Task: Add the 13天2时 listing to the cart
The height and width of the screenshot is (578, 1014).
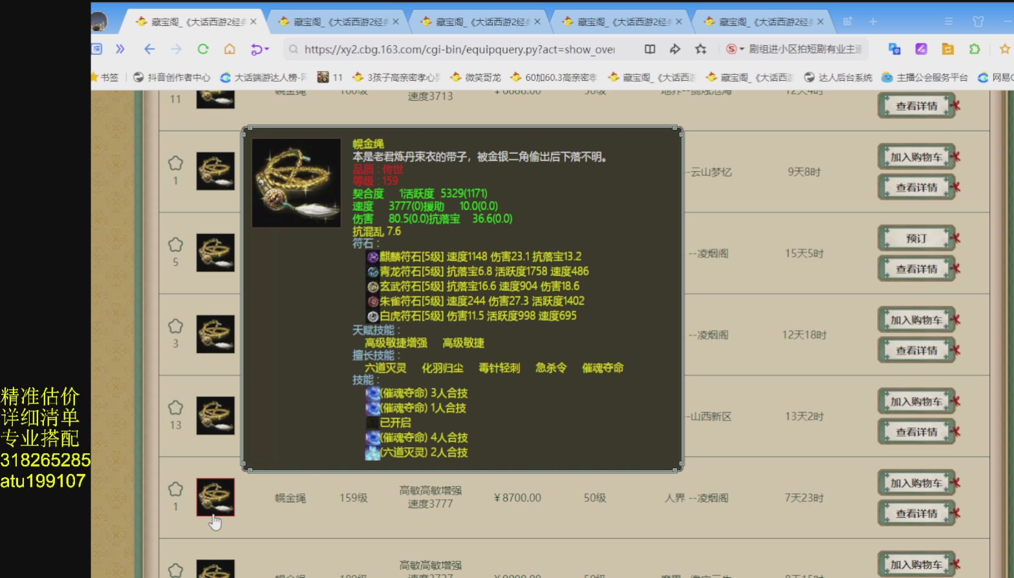Action: 916,401
